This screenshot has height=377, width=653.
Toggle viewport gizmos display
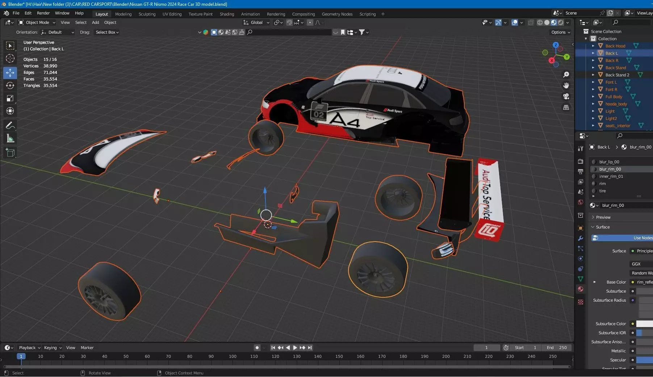(498, 22)
